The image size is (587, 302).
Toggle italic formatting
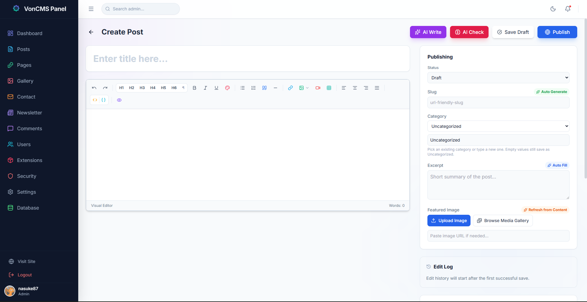(x=205, y=88)
